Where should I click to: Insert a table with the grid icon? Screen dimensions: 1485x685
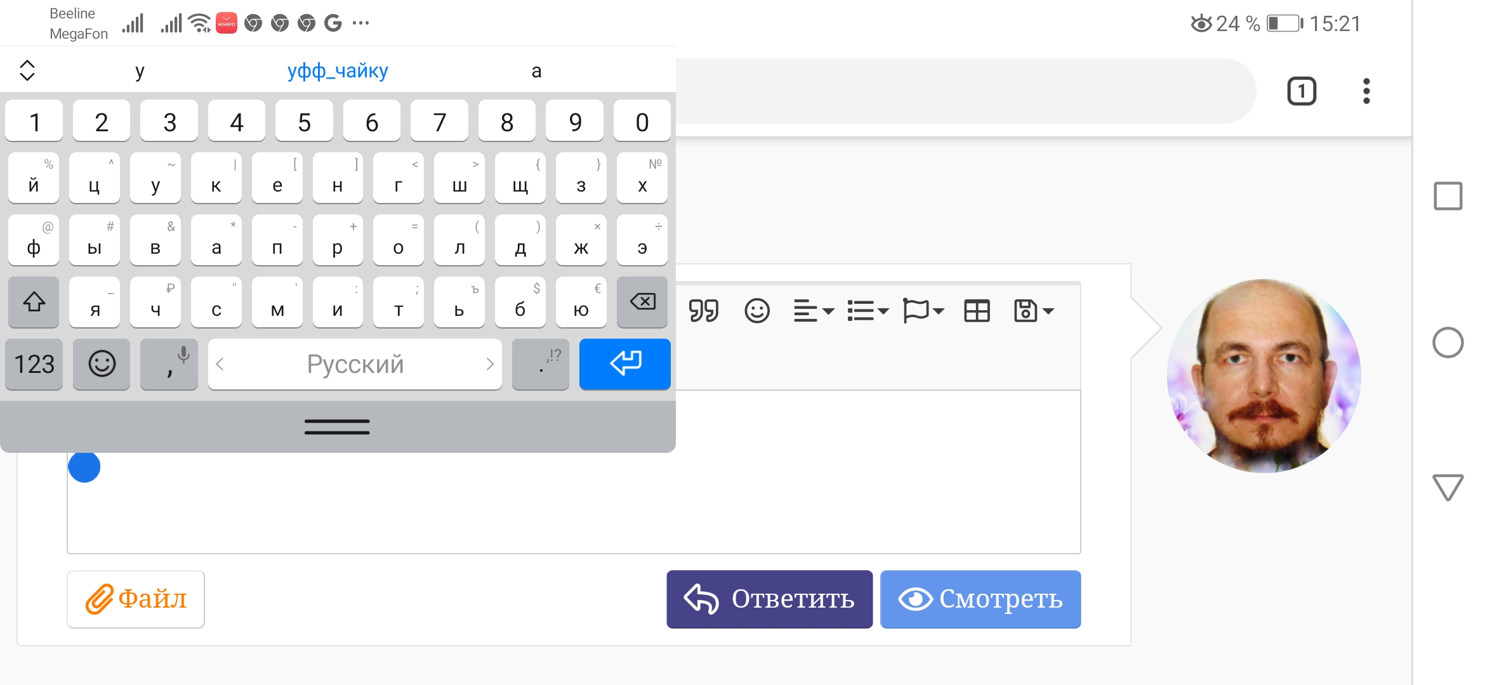click(x=977, y=311)
